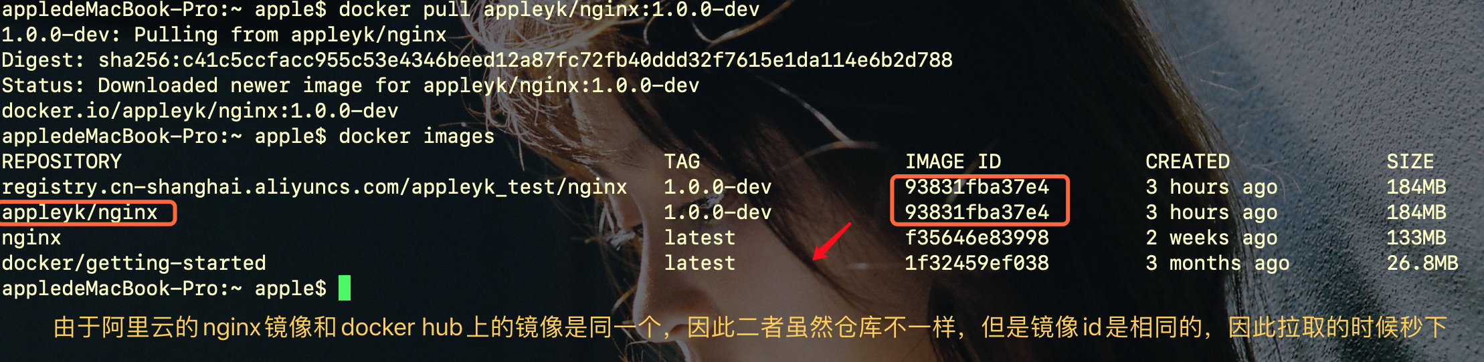This screenshot has width=1484, height=362.
Task: Click the SIZE column header
Action: (x=1410, y=162)
